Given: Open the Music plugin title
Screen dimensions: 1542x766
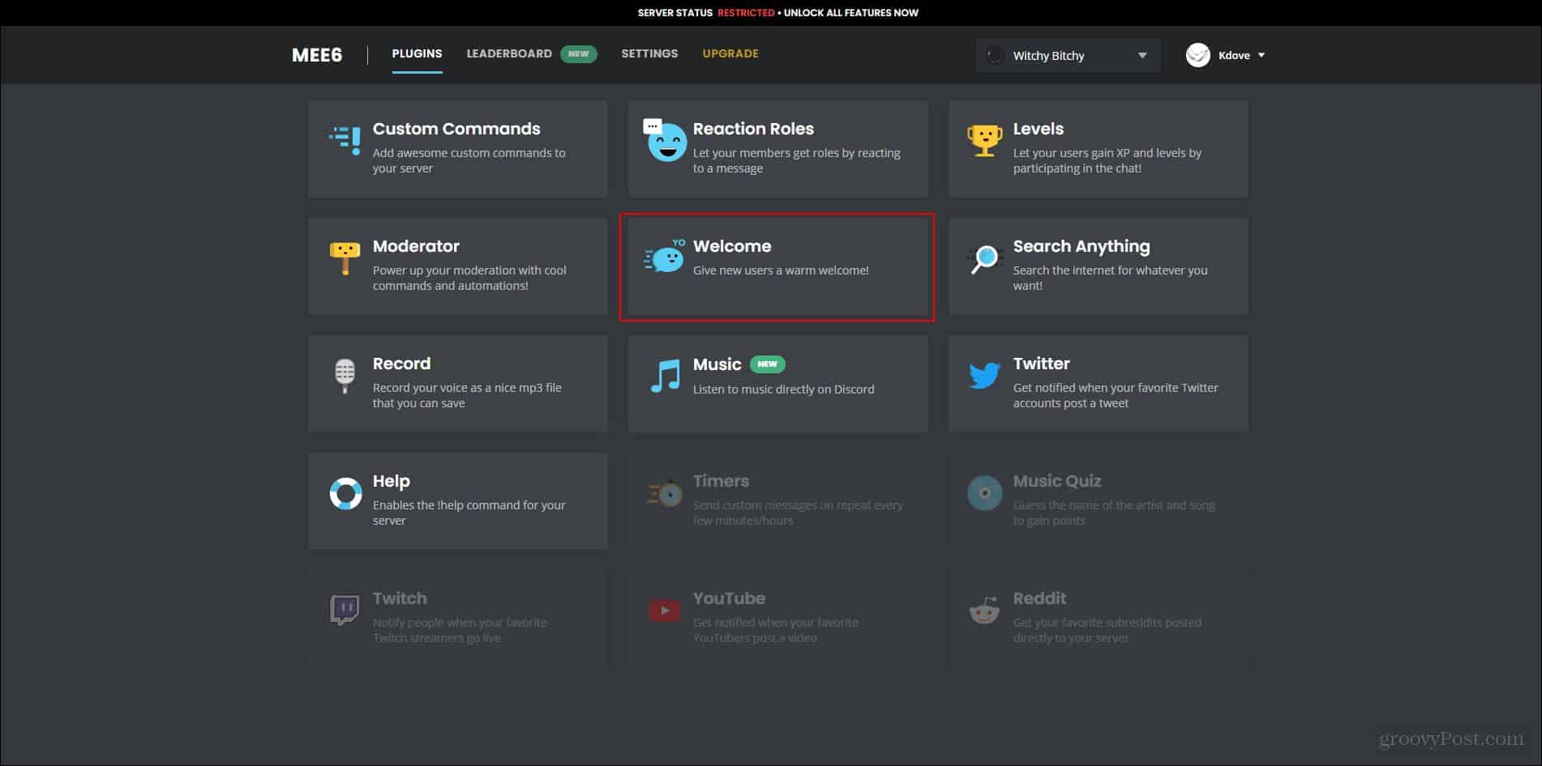Looking at the screenshot, I should 717,364.
